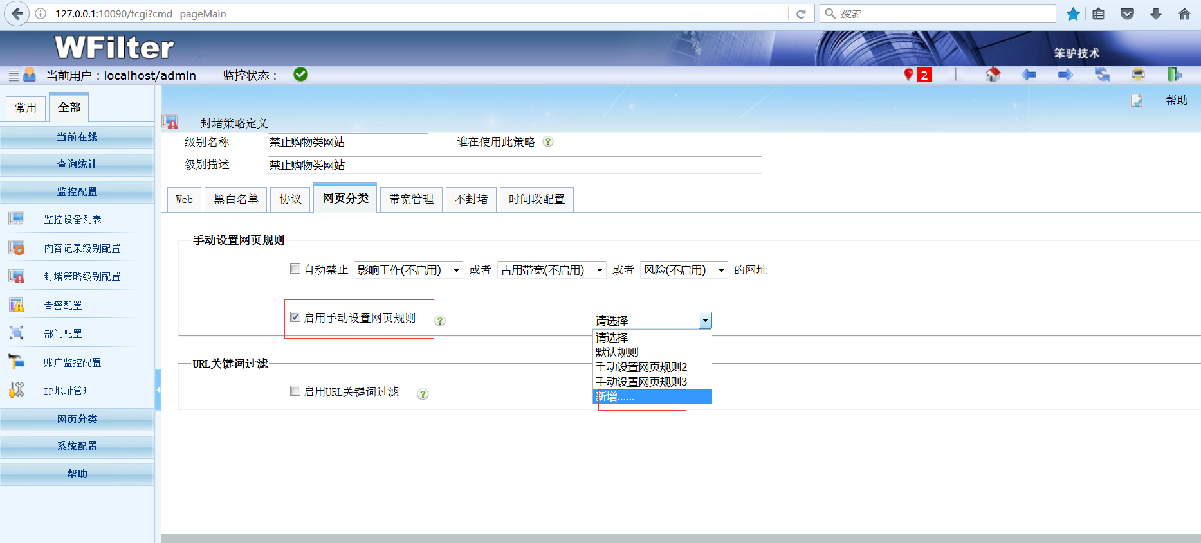Image resolution: width=1201 pixels, height=543 pixels.
Task: Click the blue forward arrow icon
Action: click(1065, 75)
